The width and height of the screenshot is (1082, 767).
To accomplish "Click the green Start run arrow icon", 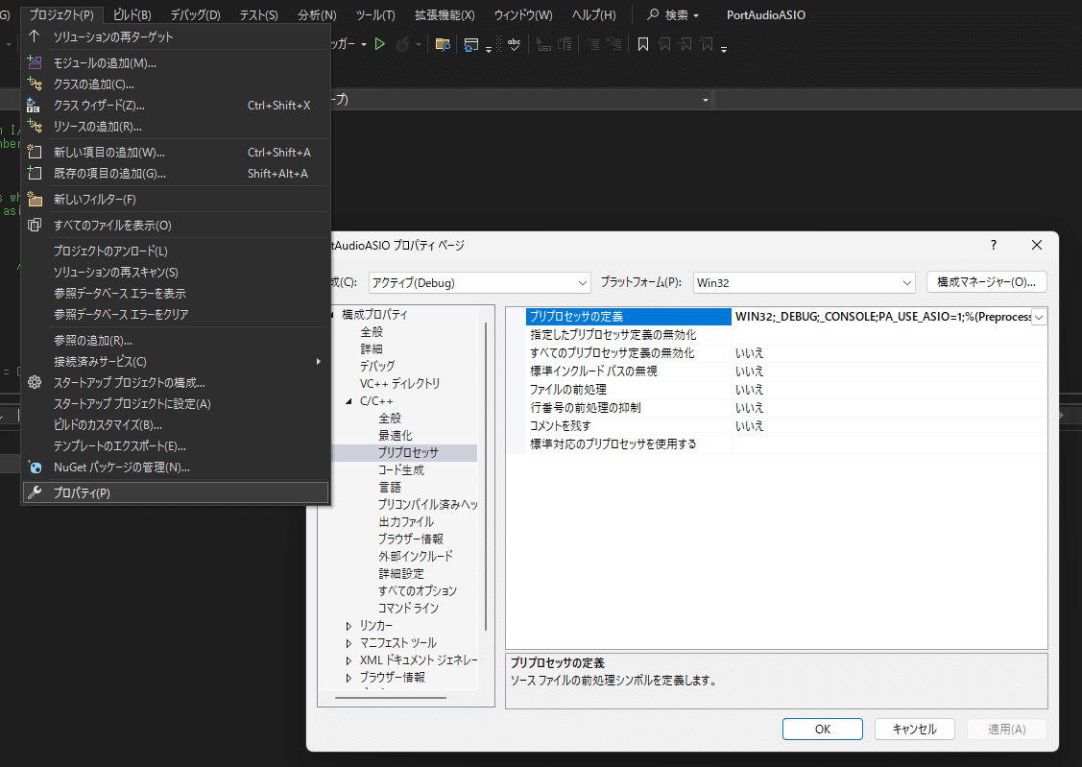I will (378, 44).
